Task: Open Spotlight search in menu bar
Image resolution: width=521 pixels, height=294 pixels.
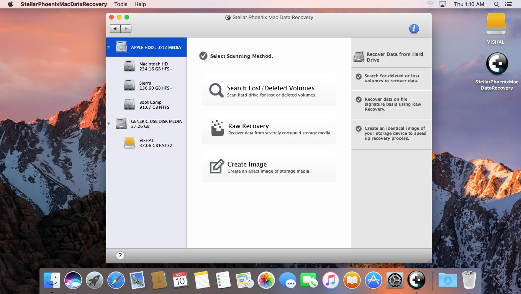Action: [x=496, y=4]
